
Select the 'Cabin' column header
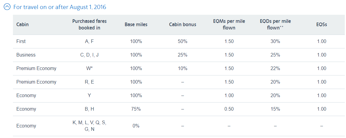click(22, 25)
